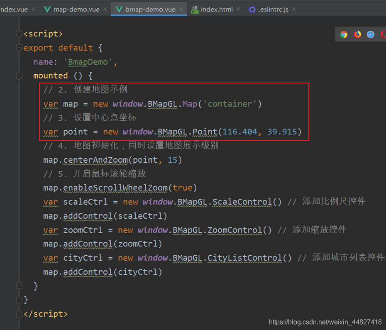Click the Point constructor name
The height and width of the screenshot is (330, 386).
(205, 132)
